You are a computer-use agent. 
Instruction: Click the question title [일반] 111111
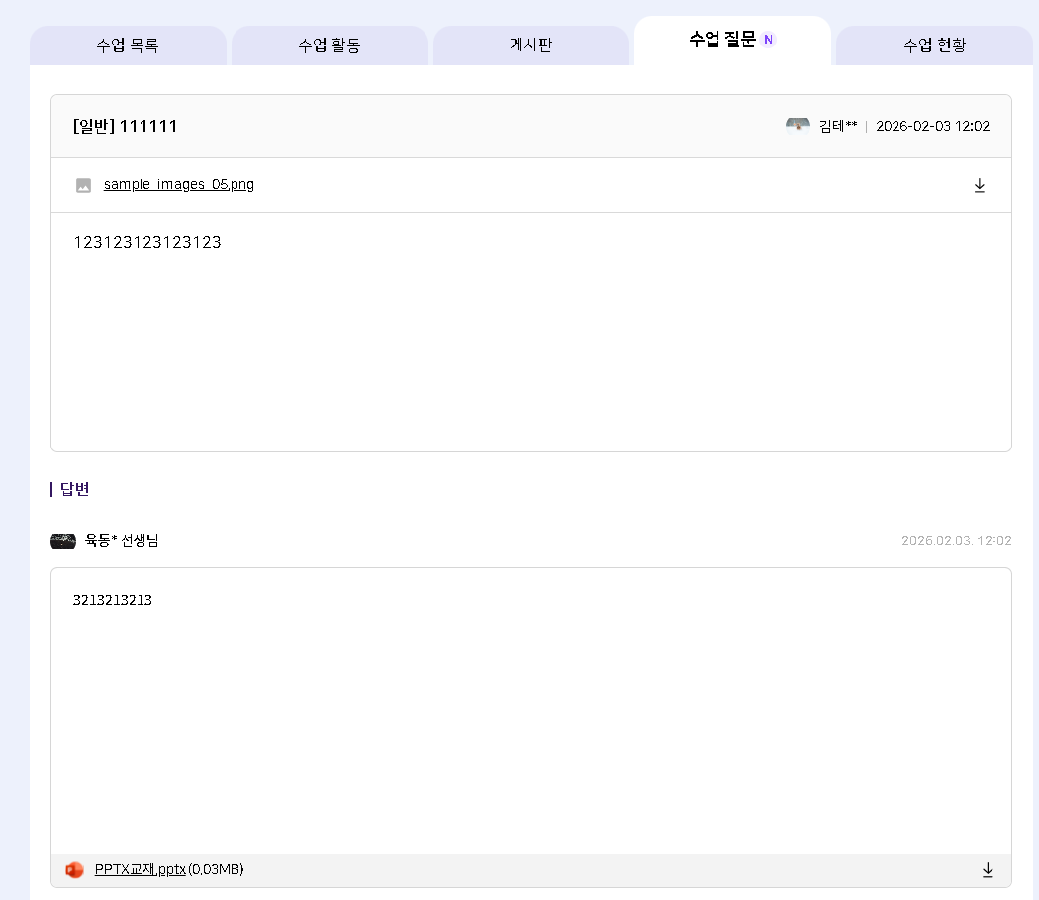tap(125, 126)
